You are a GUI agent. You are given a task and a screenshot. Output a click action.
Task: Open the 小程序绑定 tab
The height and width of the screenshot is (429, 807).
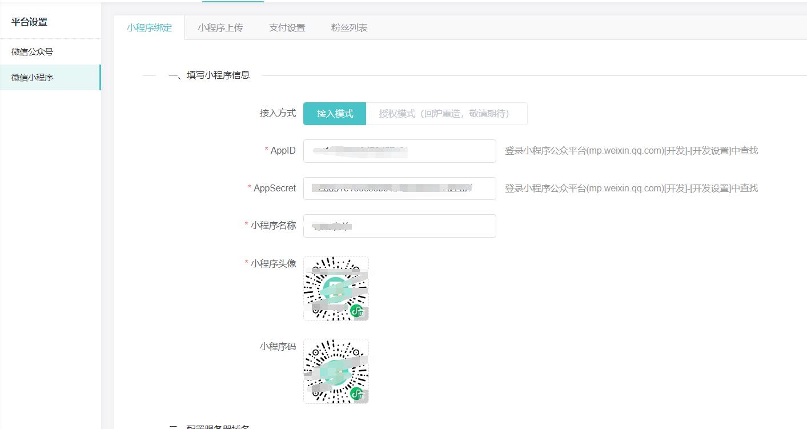point(150,27)
